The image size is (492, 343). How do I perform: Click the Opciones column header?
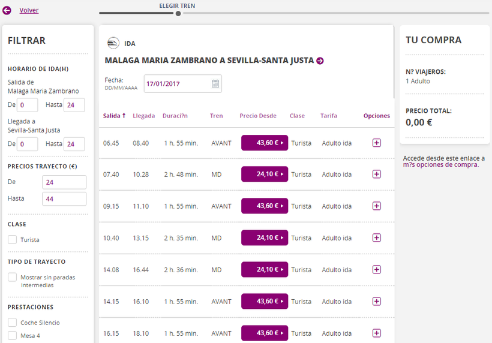377,116
